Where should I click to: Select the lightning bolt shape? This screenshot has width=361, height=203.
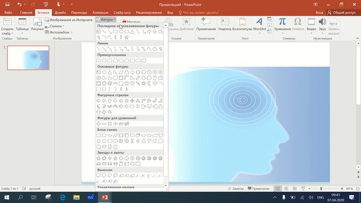[138, 83]
